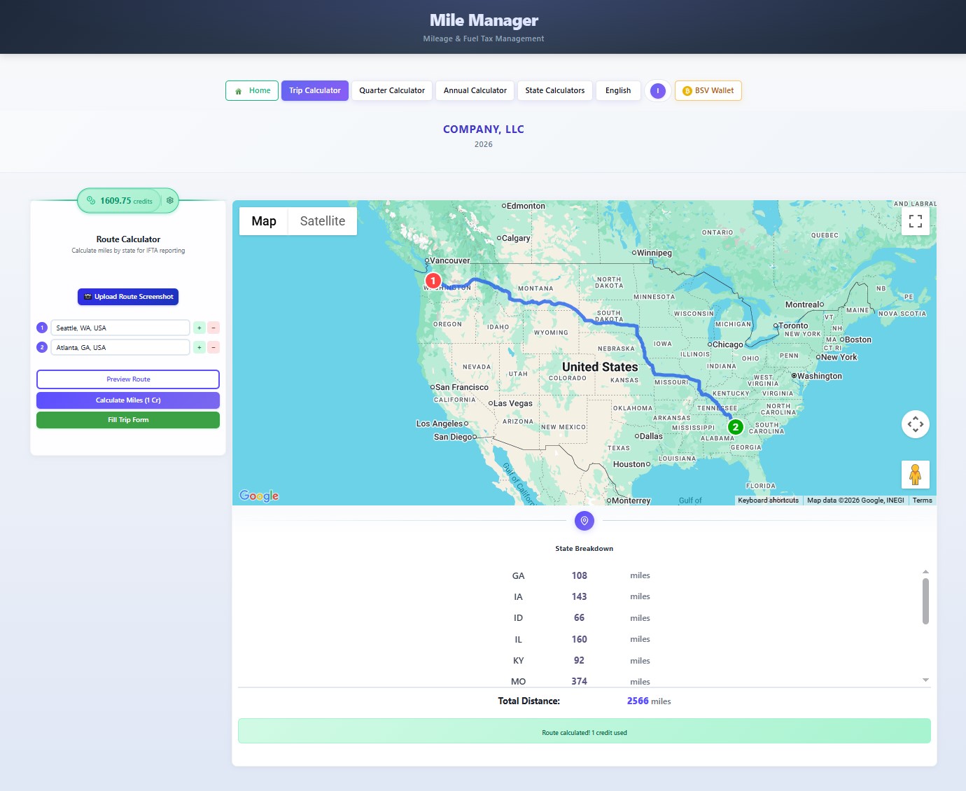The height and width of the screenshot is (791, 966).
Task: Click the Google logo on the map
Action: [x=258, y=496]
